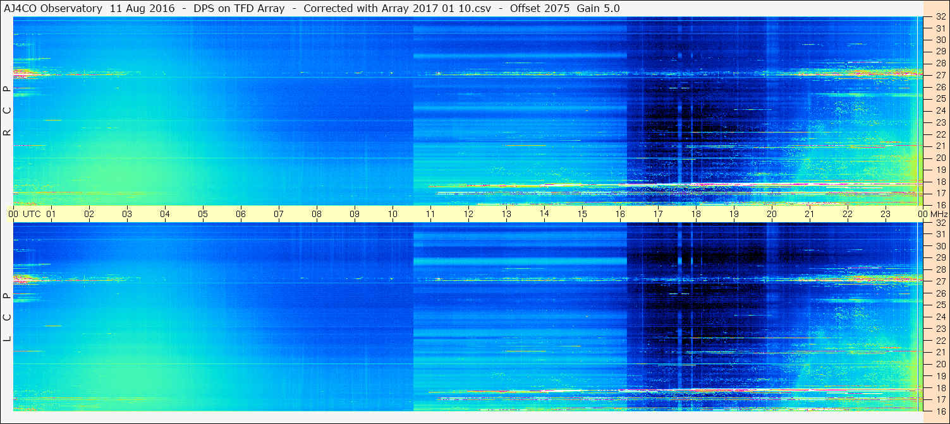This screenshot has width=950, height=424.
Task: Select the 25 MHz tick label in RCP panel
Action: pos(940,99)
